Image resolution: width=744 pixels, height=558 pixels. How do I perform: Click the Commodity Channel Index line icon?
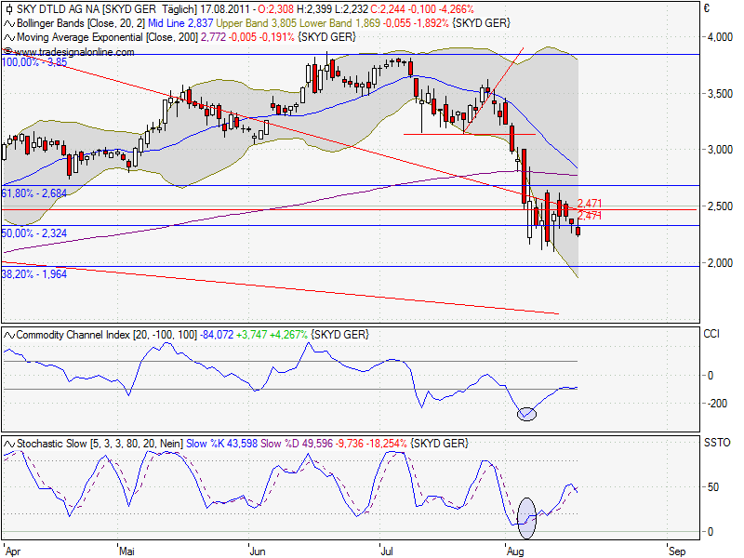[9, 335]
